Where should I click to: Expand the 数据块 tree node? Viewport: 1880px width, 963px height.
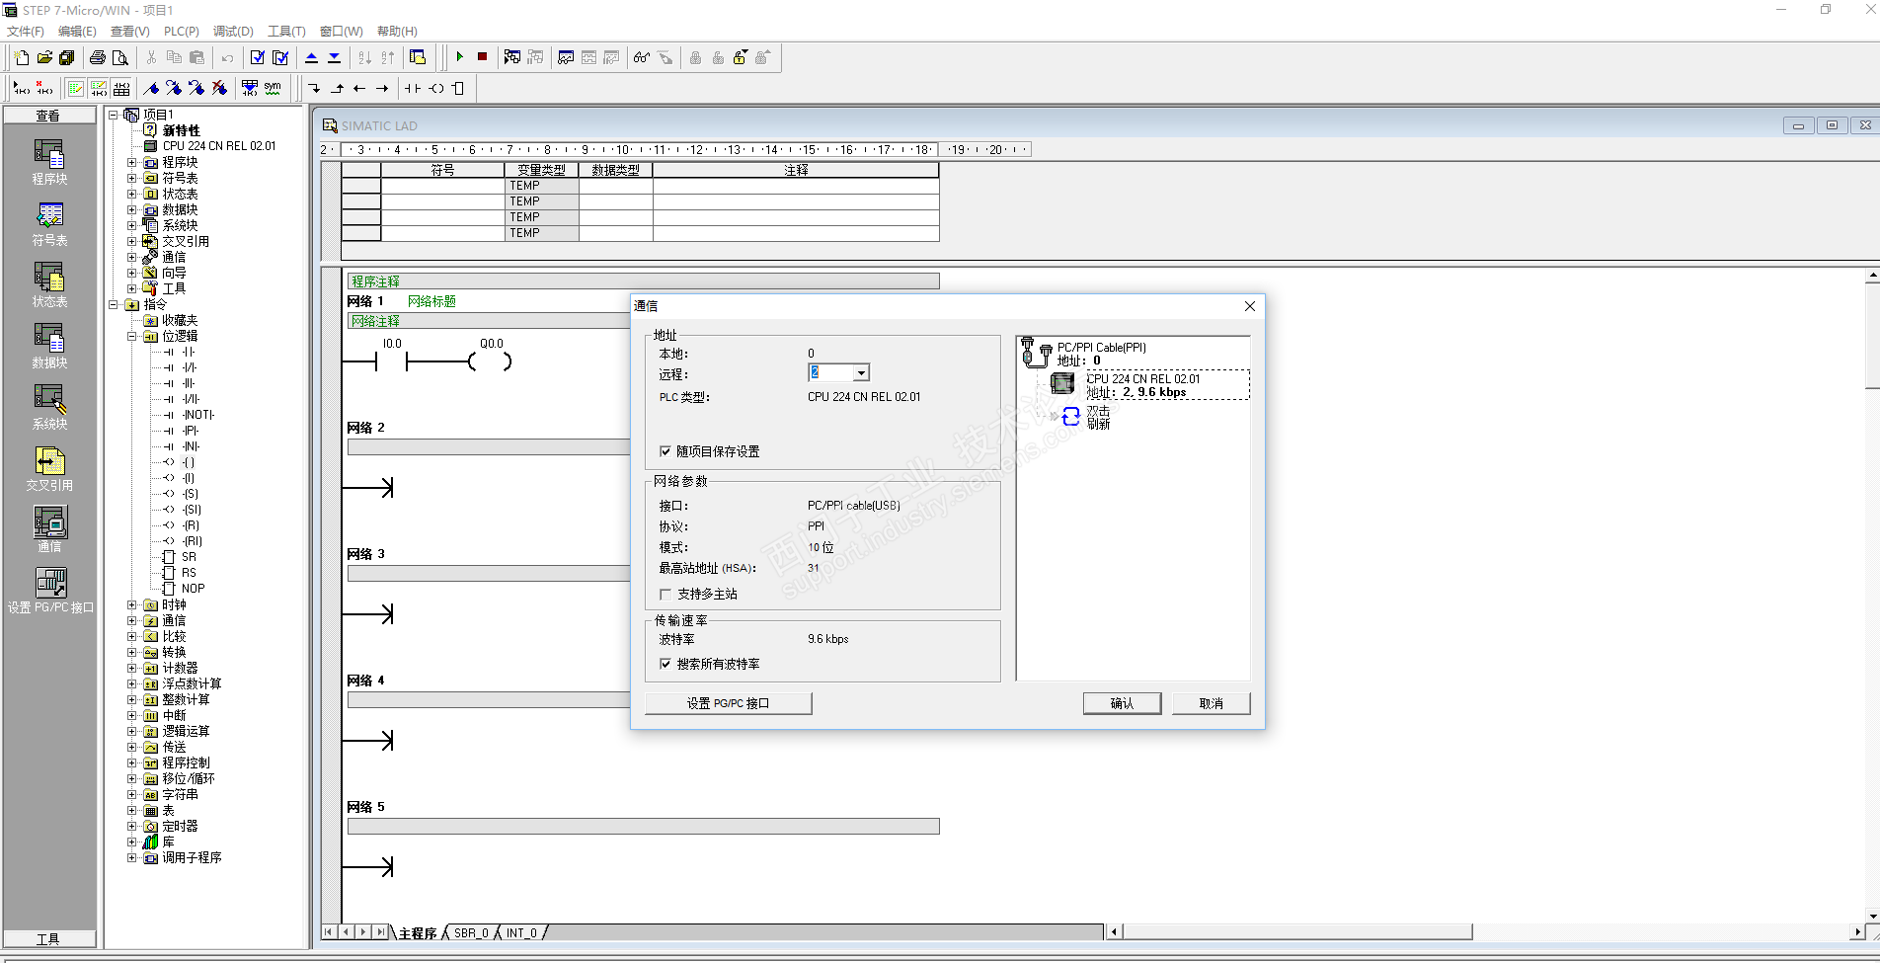tap(131, 209)
